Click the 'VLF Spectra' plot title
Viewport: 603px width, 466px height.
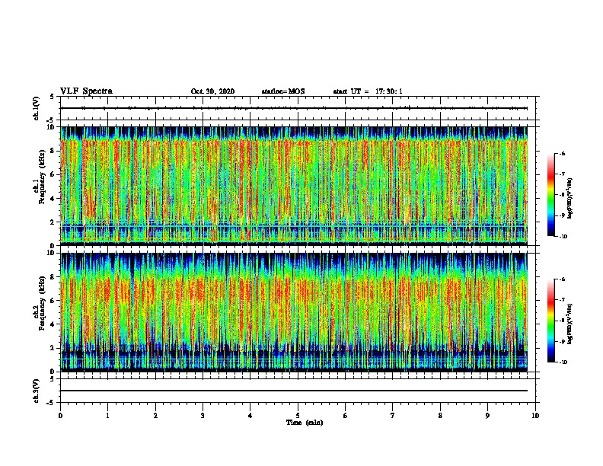[x=86, y=91]
